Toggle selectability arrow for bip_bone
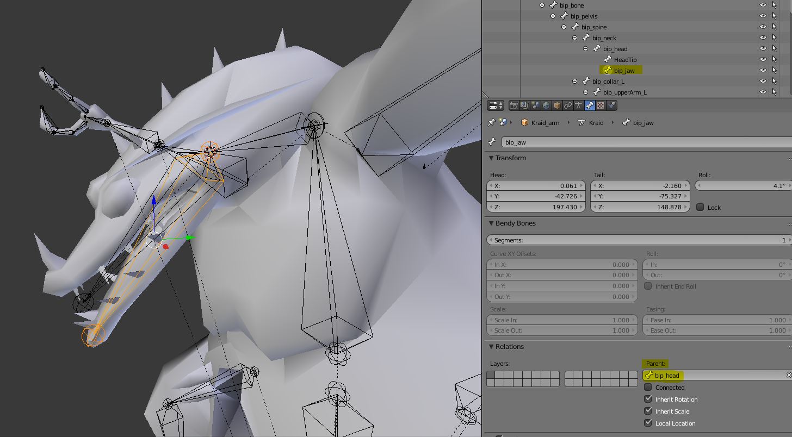The height and width of the screenshot is (437, 792). [x=774, y=5]
